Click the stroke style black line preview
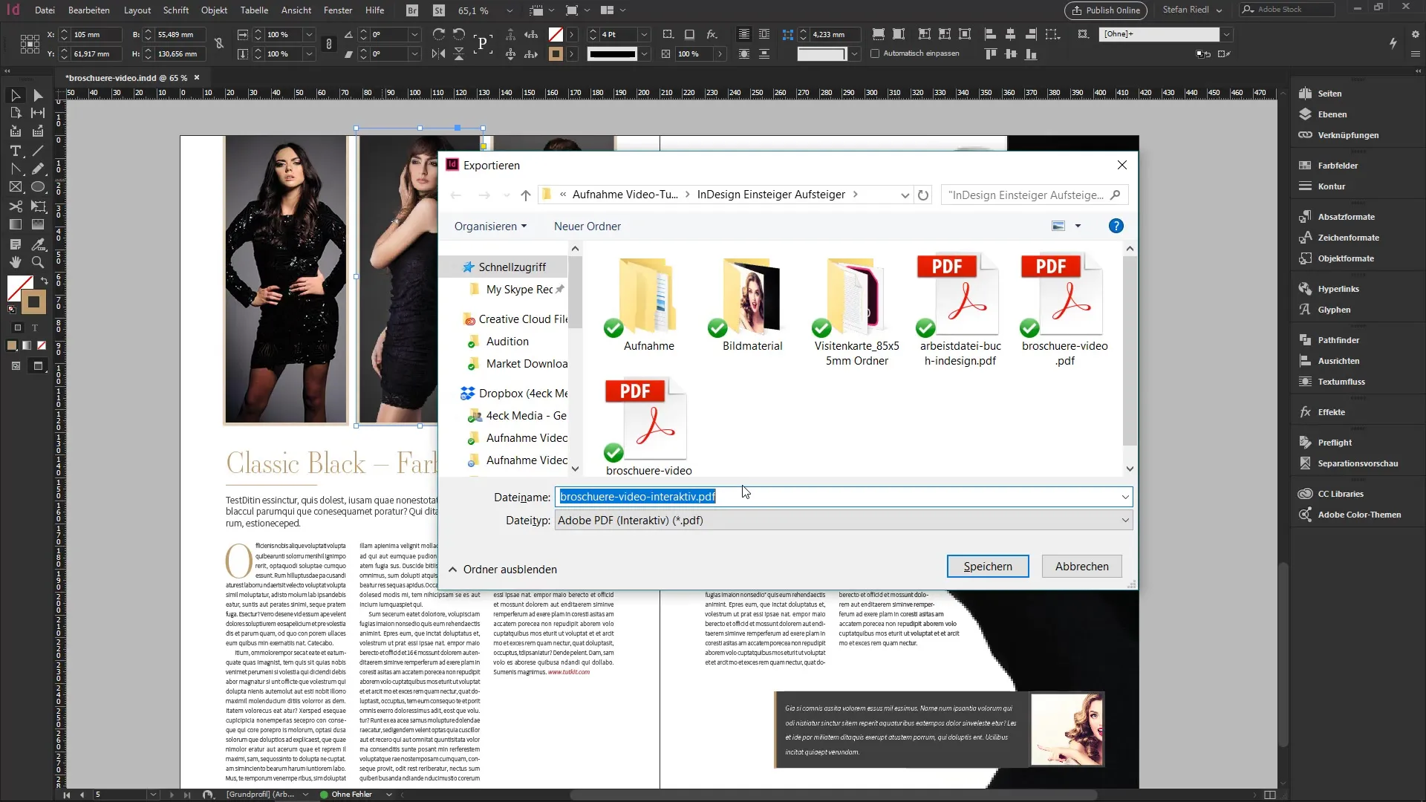Image resolution: width=1426 pixels, height=802 pixels. click(612, 53)
